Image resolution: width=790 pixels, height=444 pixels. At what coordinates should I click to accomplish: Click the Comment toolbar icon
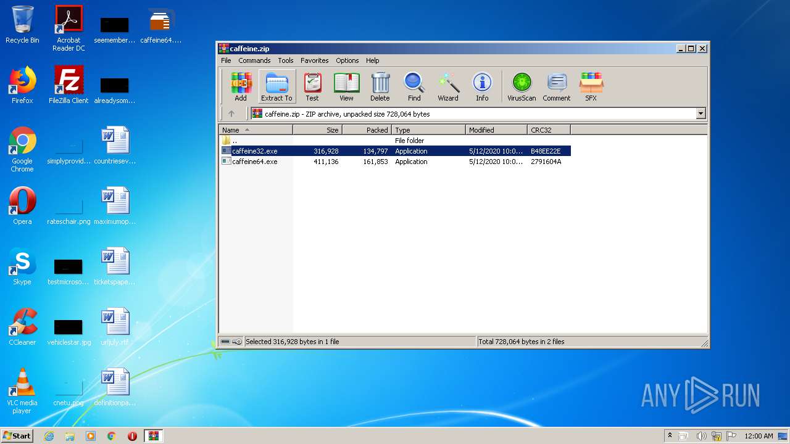(557, 86)
